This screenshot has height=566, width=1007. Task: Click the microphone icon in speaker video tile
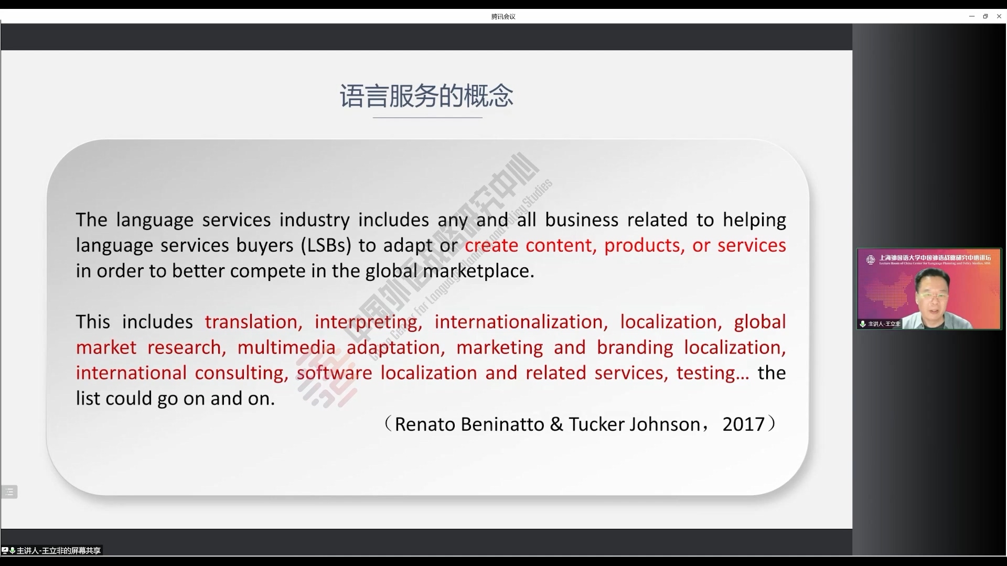tap(863, 324)
